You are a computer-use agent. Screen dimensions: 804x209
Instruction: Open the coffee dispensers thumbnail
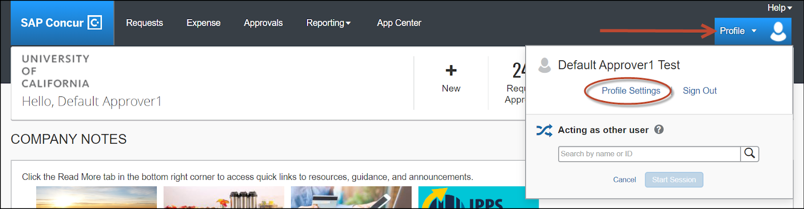(224, 197)
